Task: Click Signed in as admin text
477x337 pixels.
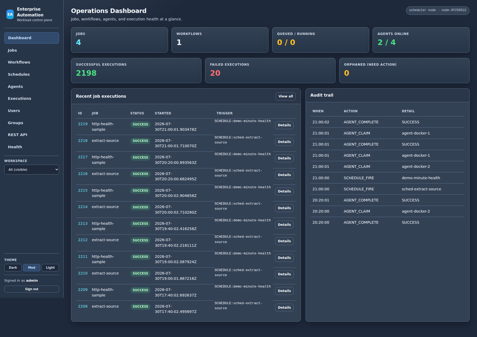Action: [x=21, y=281]
